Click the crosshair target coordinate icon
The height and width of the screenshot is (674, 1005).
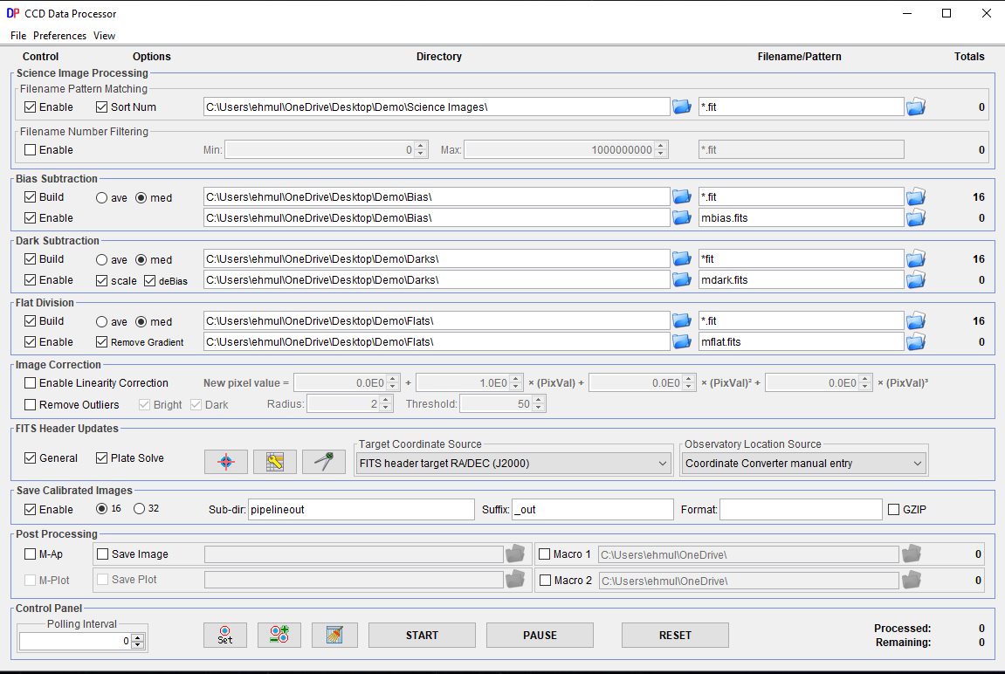click(x=226, y=462)
